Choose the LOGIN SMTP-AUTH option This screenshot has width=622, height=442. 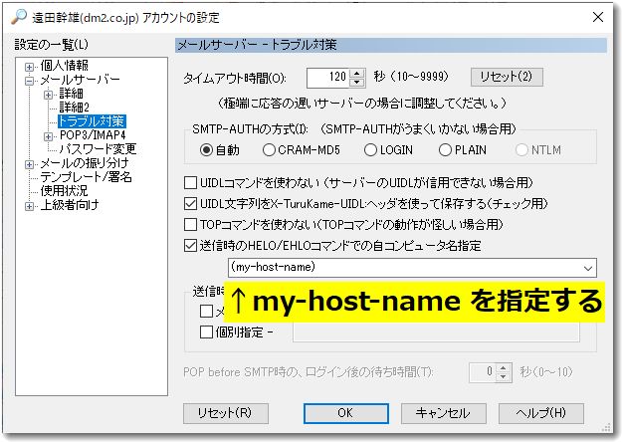(370, 150)
